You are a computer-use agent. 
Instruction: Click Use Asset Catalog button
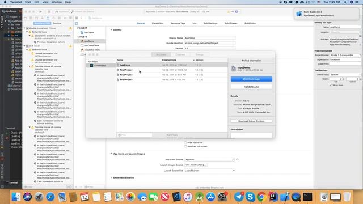(x=196, y=165)
